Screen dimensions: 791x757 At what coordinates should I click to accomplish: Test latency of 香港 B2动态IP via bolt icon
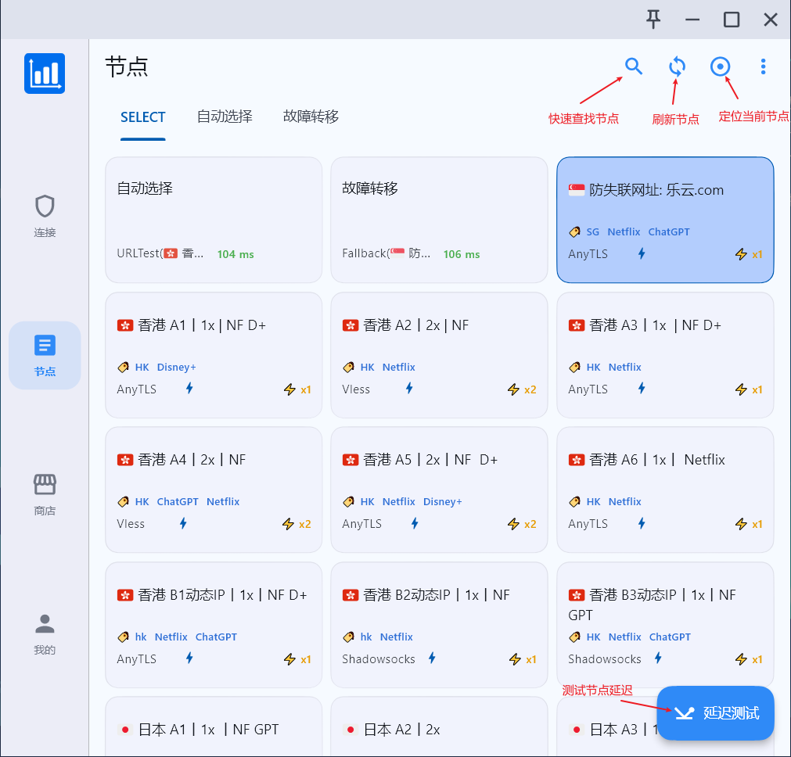point(432,658)
